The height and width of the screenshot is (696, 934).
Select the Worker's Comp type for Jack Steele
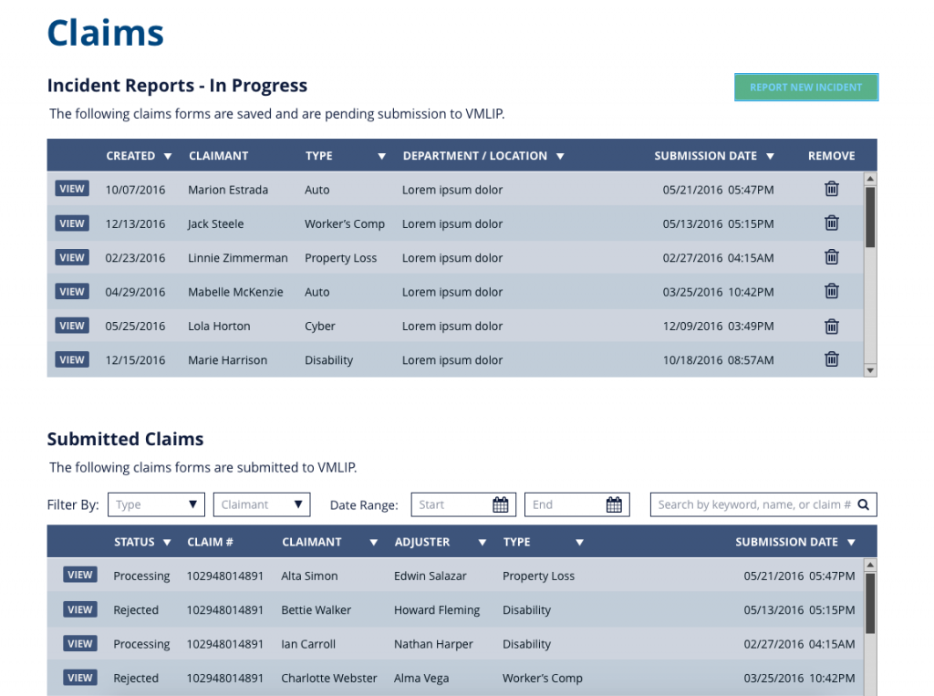coord(344,224)
